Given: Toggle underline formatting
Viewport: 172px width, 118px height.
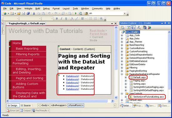Looking at the screenshot, I should tap(66, 19).
